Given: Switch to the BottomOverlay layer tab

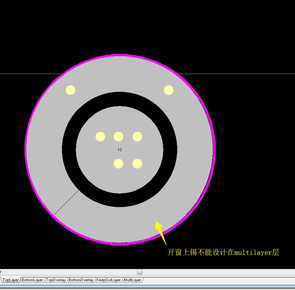Looking at the screenshot, I should click(x=81, y=280).
